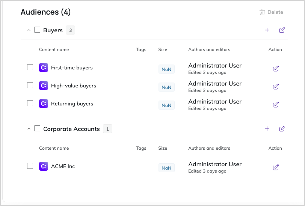Click the Buyers group title

coord(53,30)
